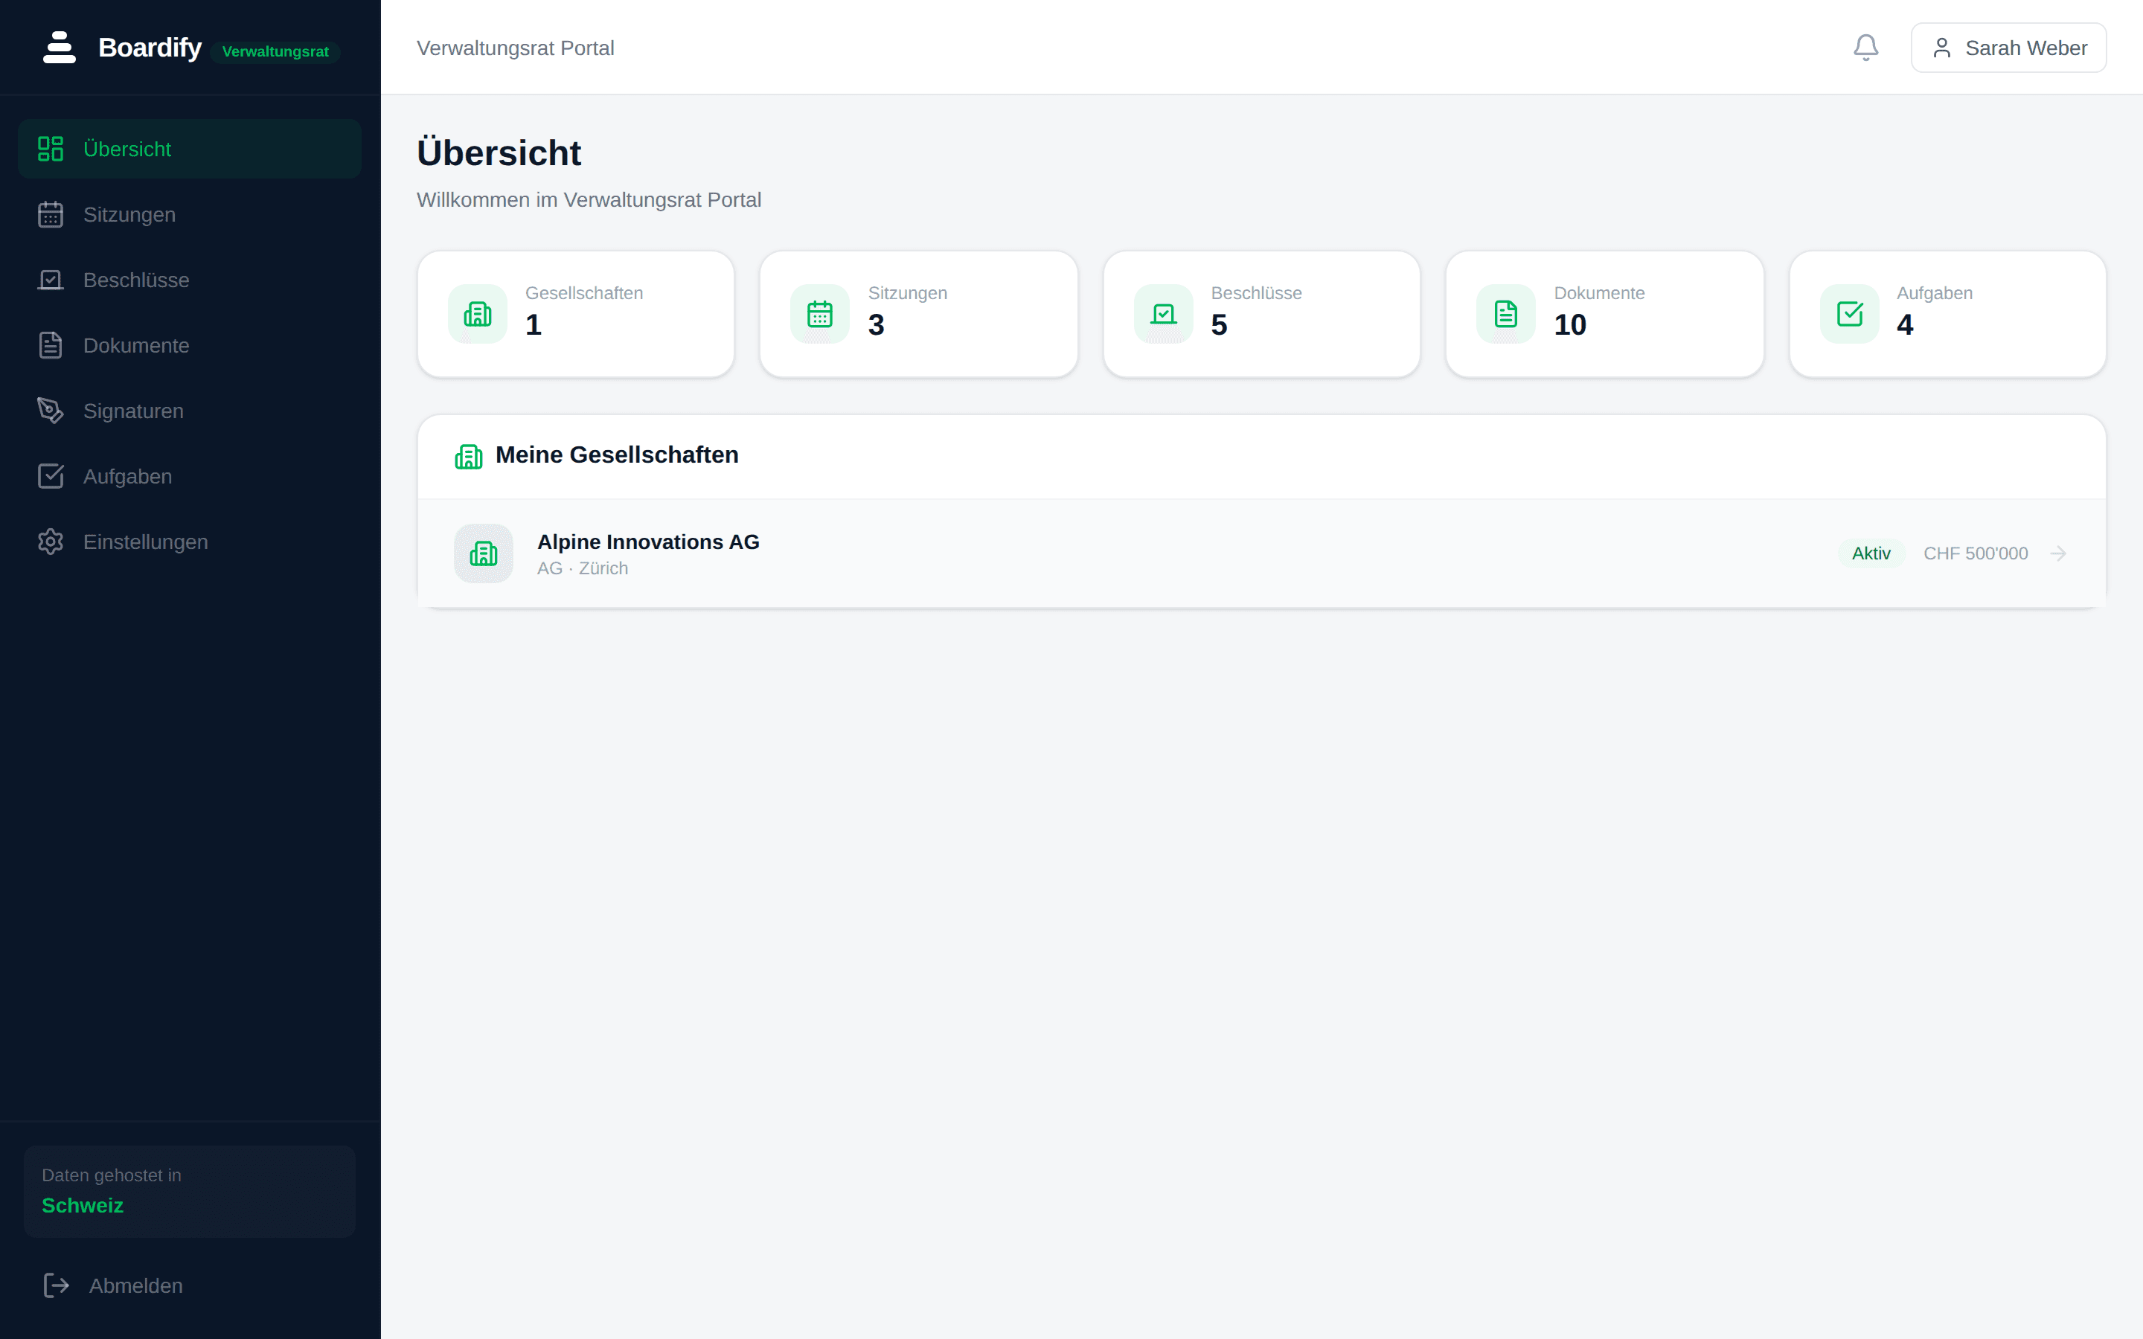Click the Gesellschaften card building icon
Image resolution: width=2143 pixels, height=1339 pixels.
477,313
